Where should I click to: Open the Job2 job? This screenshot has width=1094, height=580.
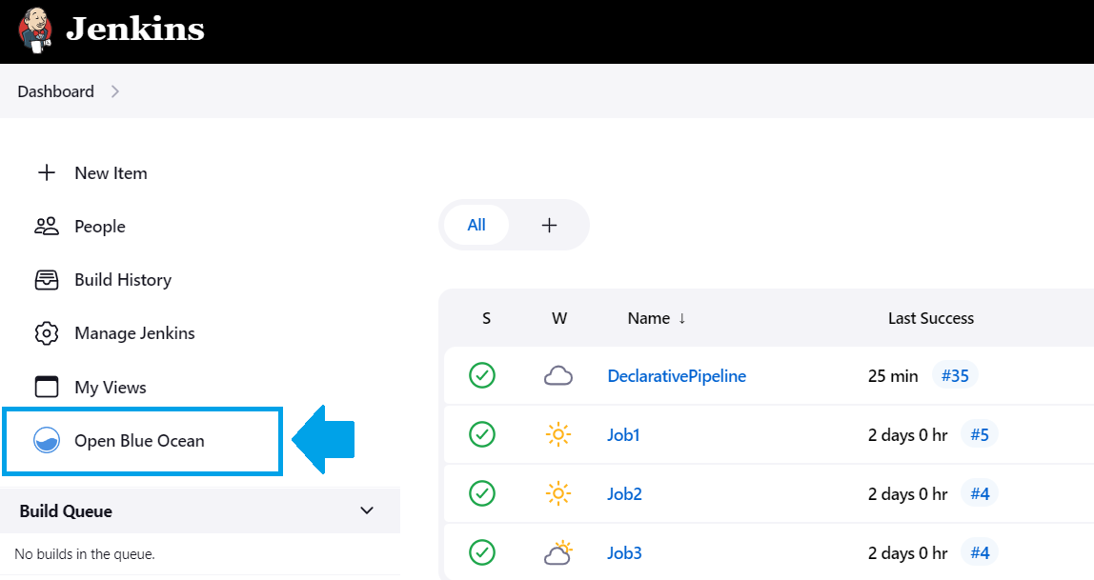coord(624,494)
